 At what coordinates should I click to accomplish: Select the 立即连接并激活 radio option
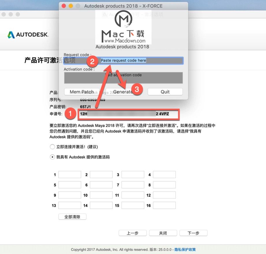pos(52,147)
